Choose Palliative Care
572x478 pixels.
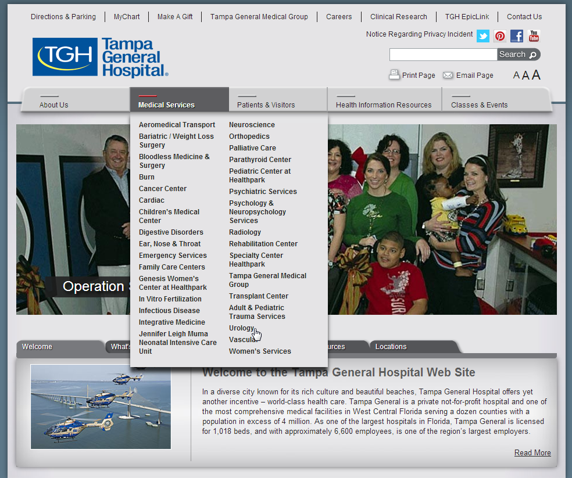pyautogui.click(x=252, y=148)
